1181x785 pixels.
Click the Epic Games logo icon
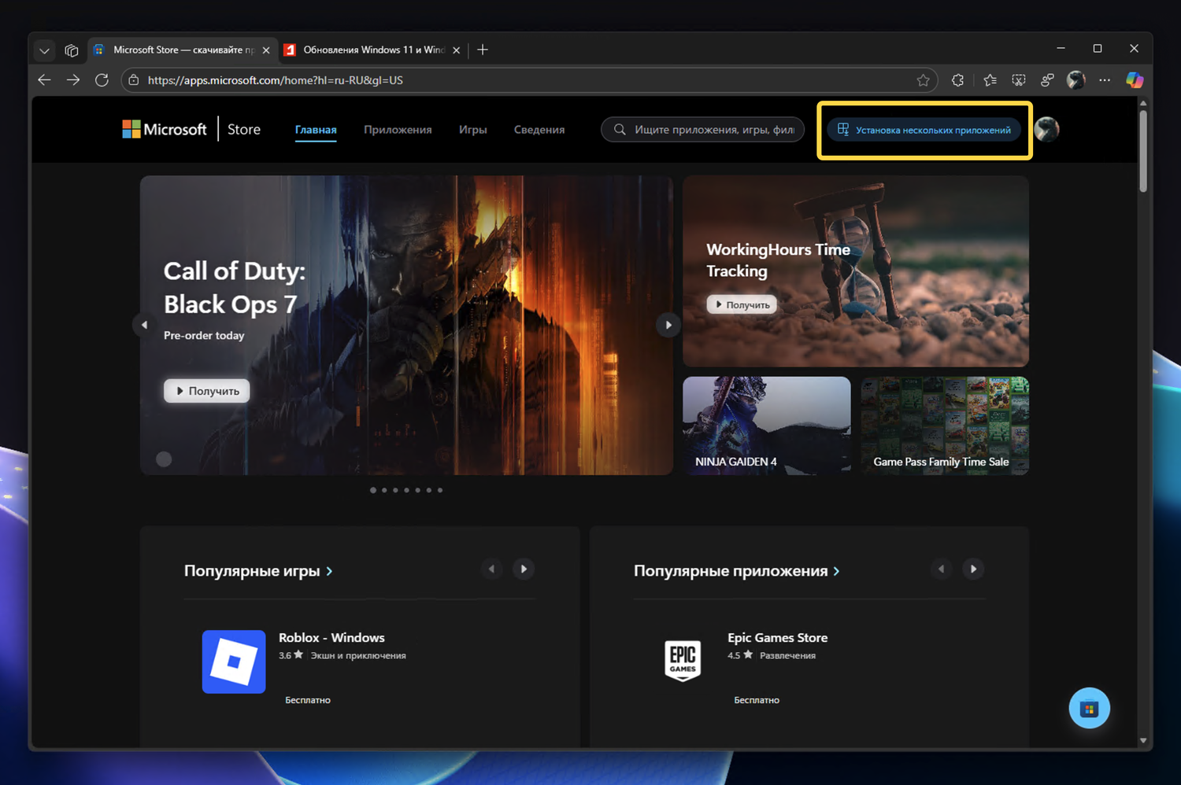[x=683, y=662]
